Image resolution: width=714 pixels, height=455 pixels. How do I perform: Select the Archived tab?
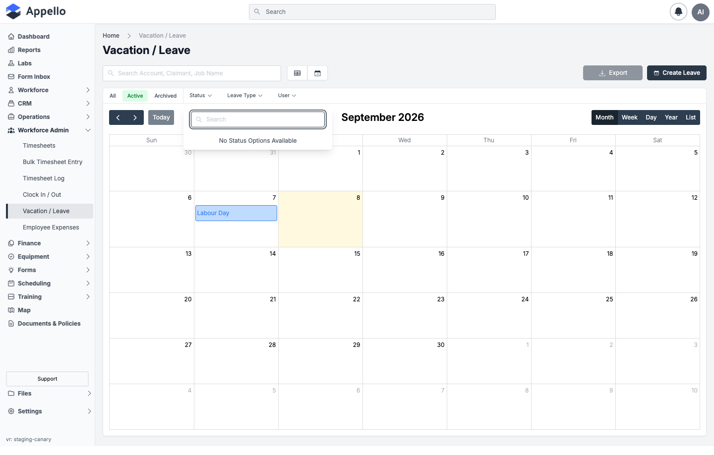click(166, 96)
